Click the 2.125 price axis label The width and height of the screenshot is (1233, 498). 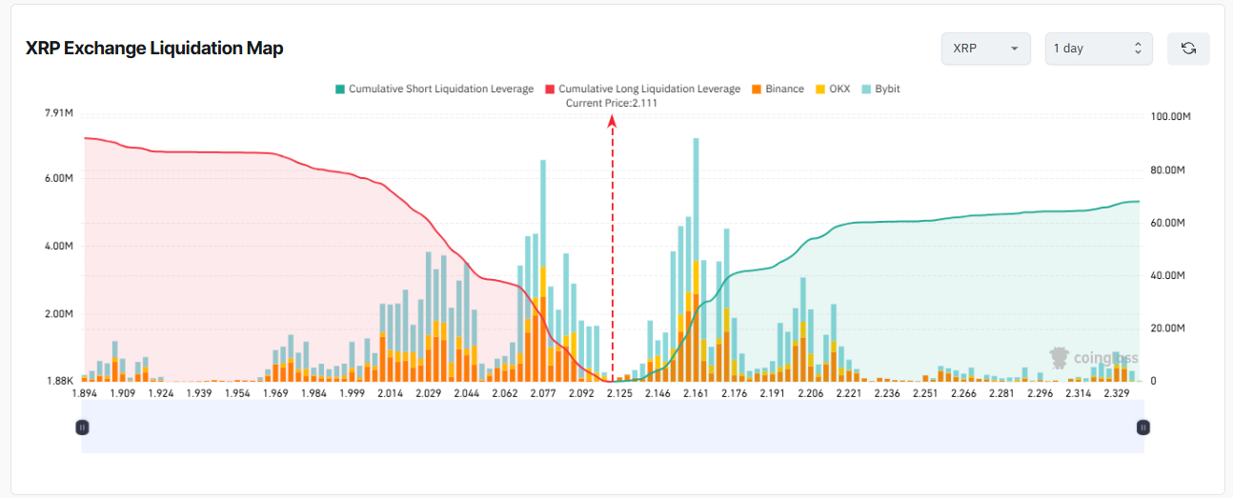click(x=619, y=393)
